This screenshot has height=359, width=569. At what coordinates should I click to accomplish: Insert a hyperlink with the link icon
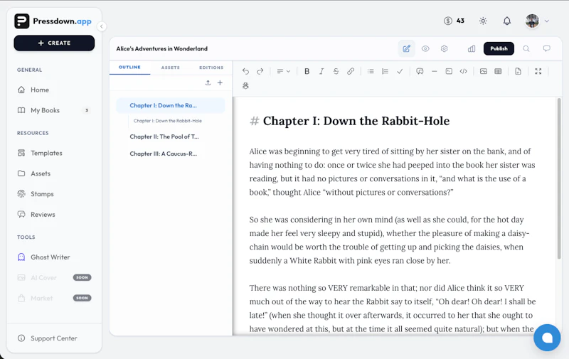pos(351,71)
